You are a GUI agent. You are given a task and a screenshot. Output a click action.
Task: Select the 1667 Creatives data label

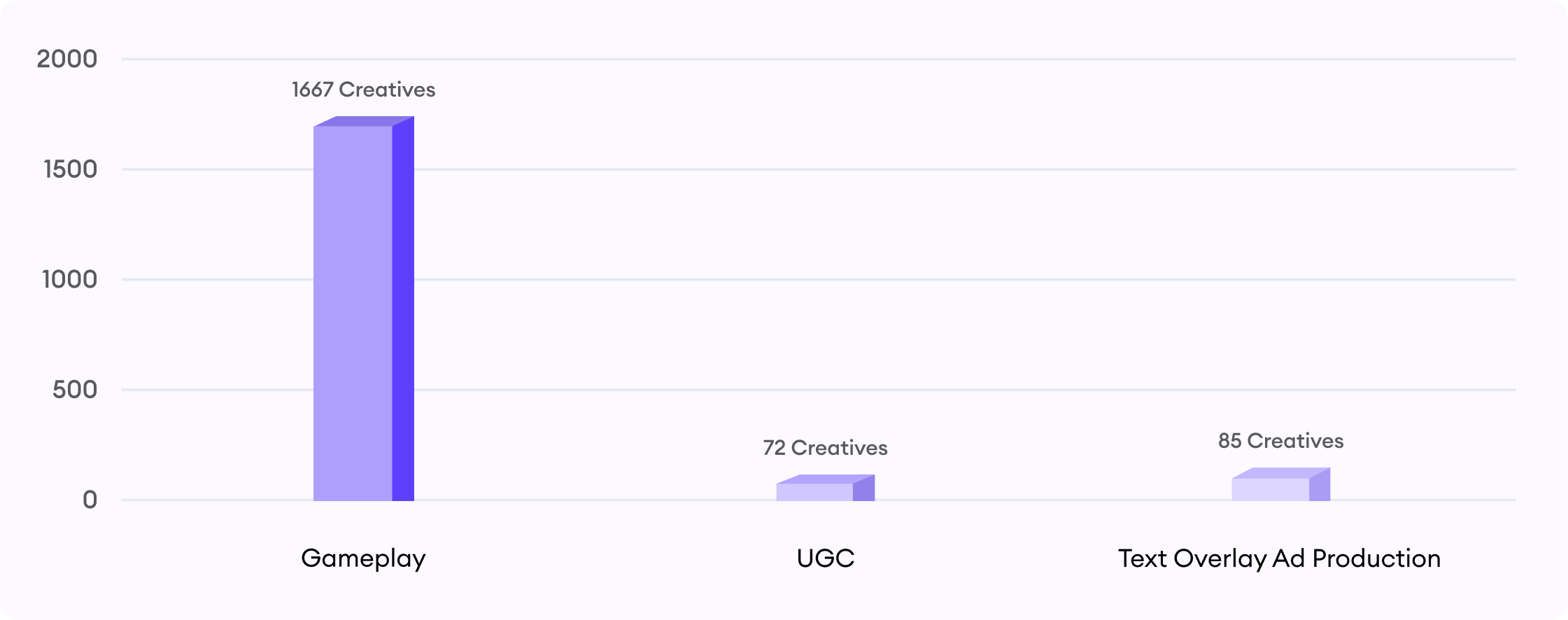click(x=363, y=90)
